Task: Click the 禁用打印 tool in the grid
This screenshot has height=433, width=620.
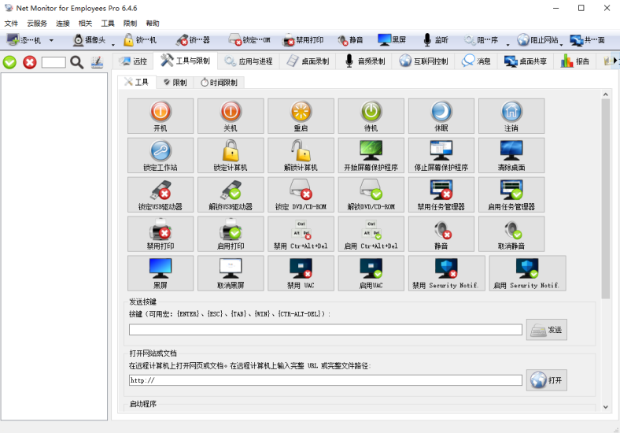Action: click(x=161, y=234)
